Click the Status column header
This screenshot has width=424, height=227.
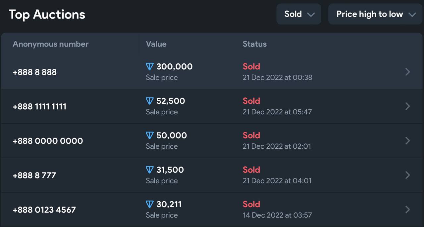[254, 44]
